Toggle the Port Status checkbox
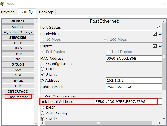Image resolution: width=167 pixels, height=126 pixels. (x=159, y=27)
